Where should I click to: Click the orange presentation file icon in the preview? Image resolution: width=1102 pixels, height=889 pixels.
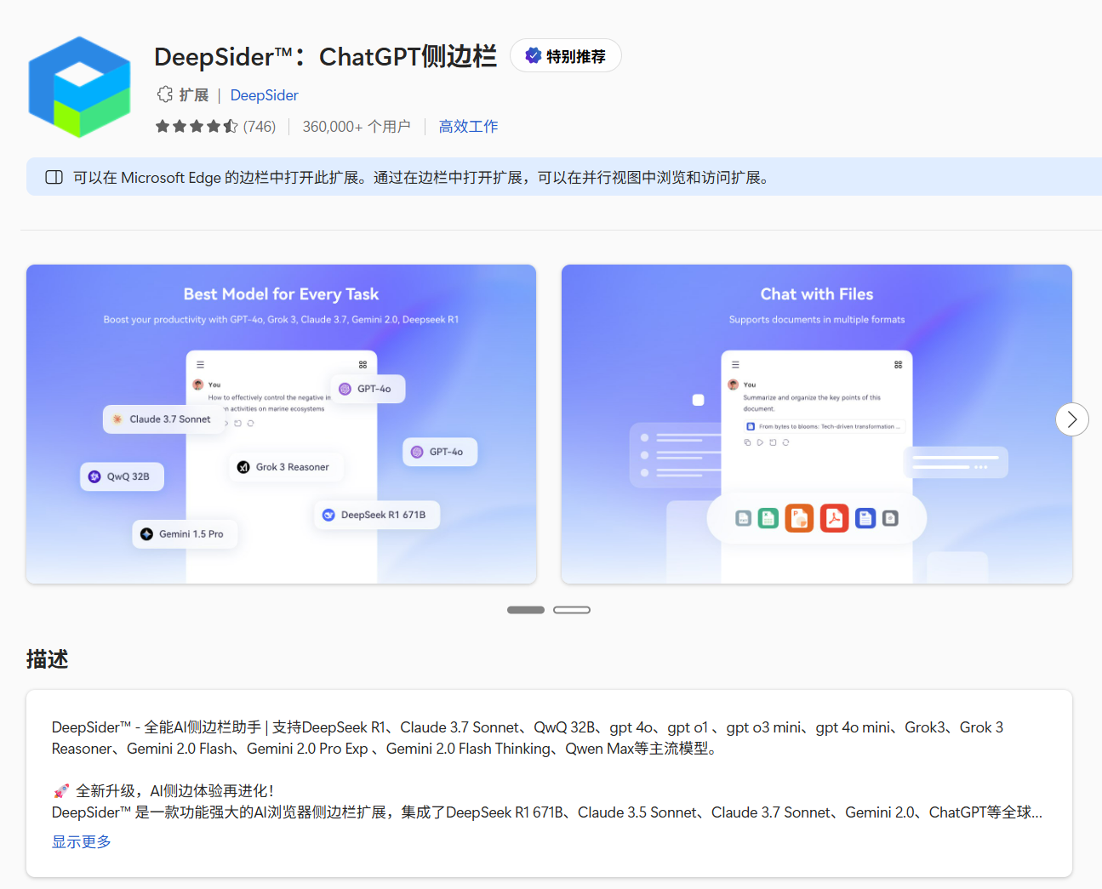tap(799, 518)
